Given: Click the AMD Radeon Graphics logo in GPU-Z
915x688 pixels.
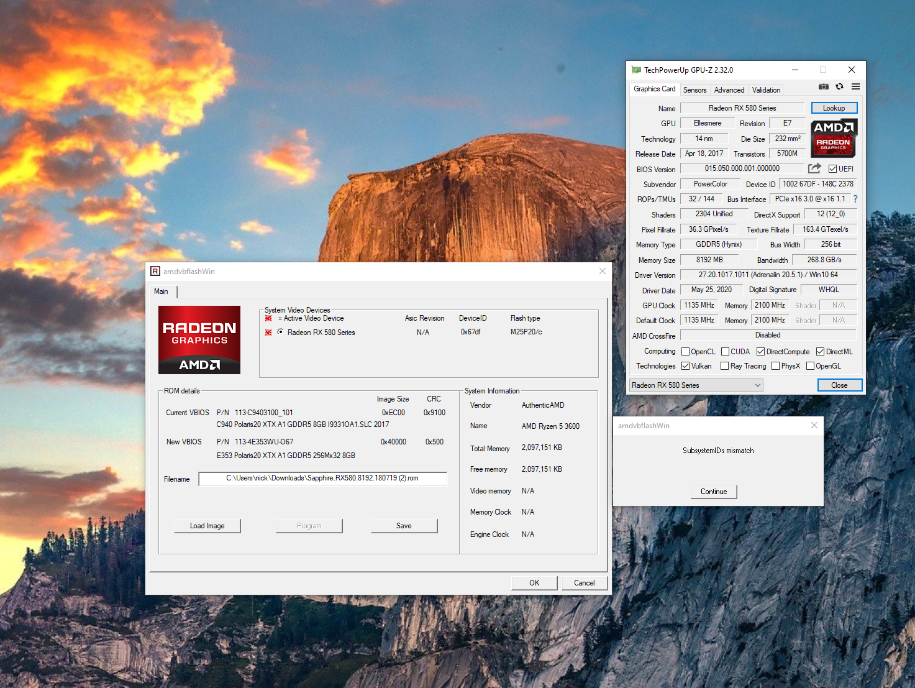Looking at the screenshot, I should coord(834,137).
